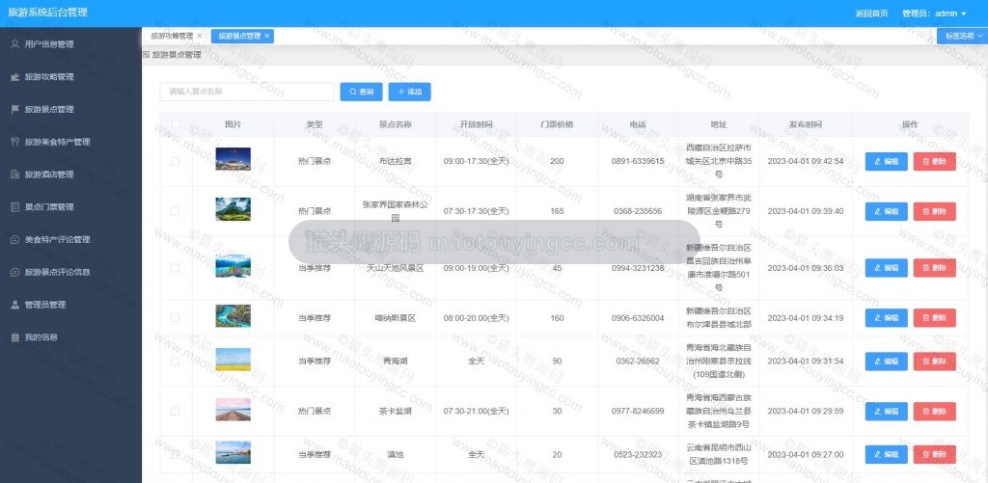Viewport: 988px width, 483px height.
Task: Click the flag icon beside 旅游景点管理 in sidebar
Action: pyautogui.click(x=15, y=109)
